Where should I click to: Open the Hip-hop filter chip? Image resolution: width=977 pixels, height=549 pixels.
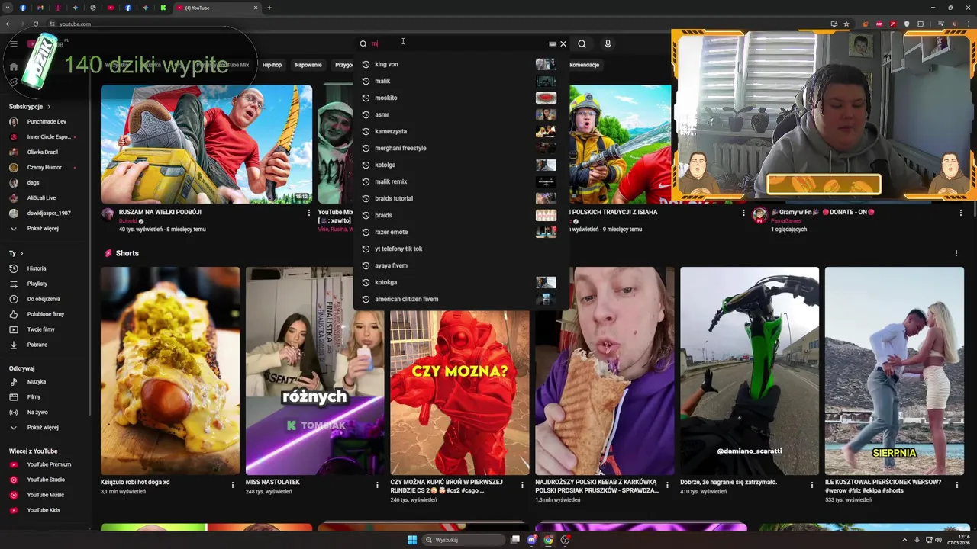[272, 65]
